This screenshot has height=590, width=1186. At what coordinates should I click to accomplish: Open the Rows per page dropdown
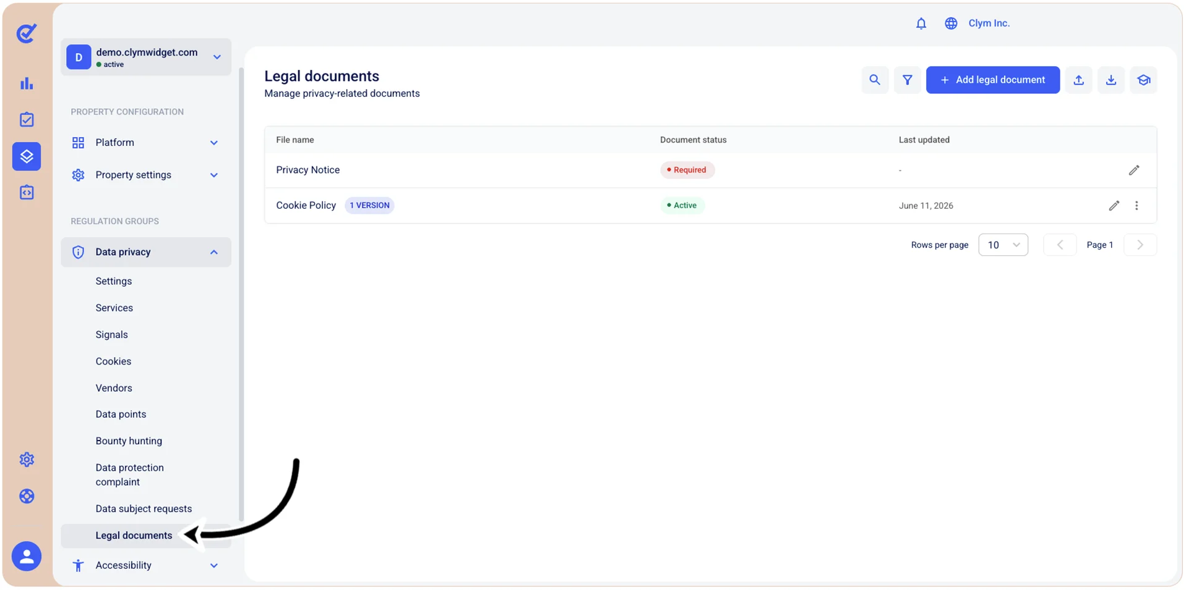click(1003, 245)
